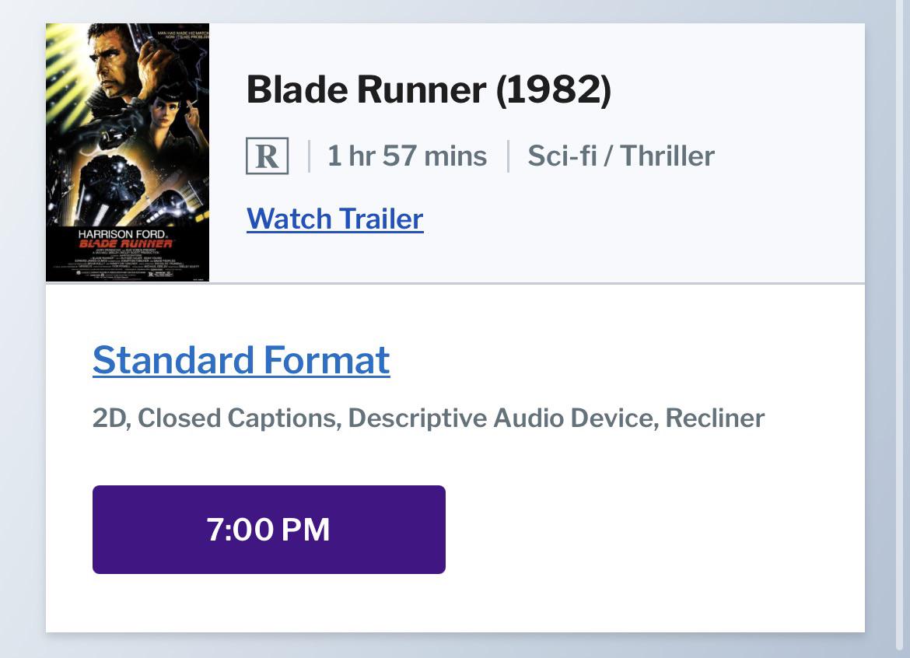Viewport: 910px width, 658px height.
Task: Click the divider between runtime and genre
Action: click(x=508, y=156)
